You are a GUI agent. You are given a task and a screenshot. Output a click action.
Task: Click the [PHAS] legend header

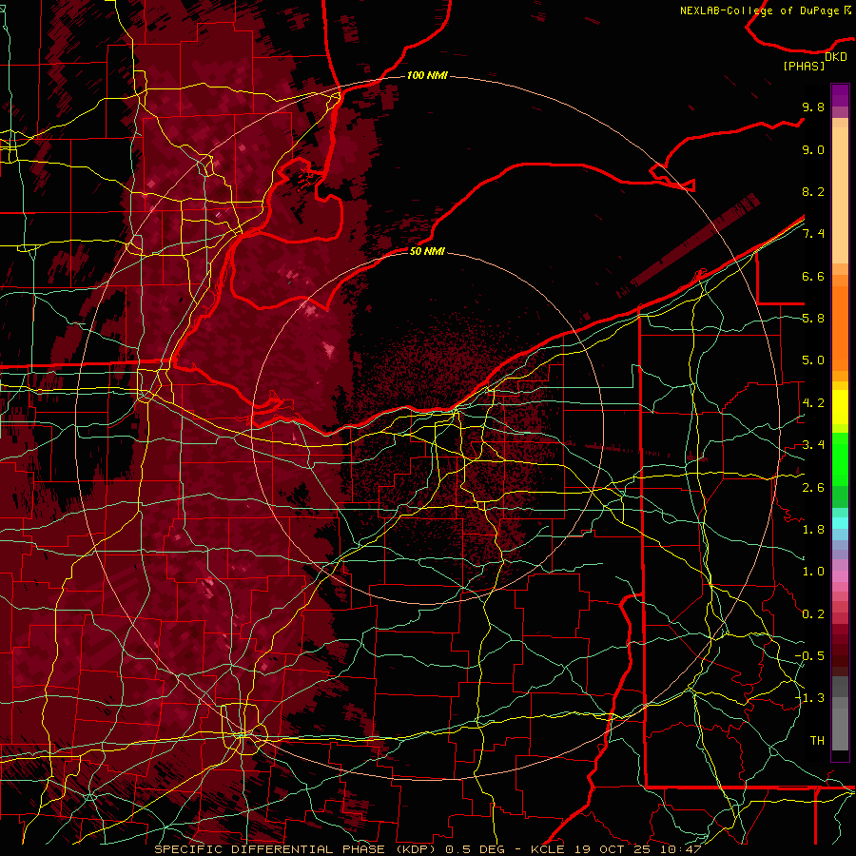coord(804,67)
